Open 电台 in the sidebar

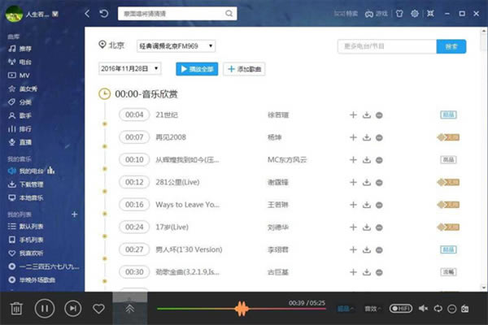coord(20,62)
